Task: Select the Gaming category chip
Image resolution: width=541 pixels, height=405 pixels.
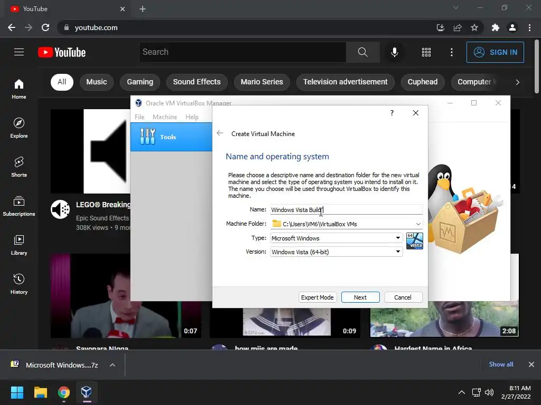Action: [139, 82]
